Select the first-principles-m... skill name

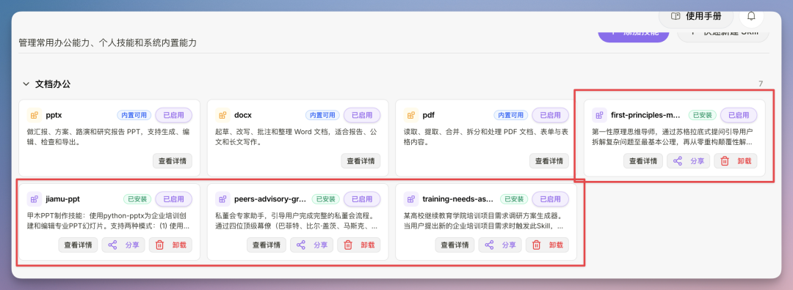[646, 115]
